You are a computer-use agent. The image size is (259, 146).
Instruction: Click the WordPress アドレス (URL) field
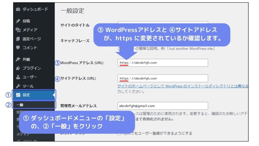163,63
